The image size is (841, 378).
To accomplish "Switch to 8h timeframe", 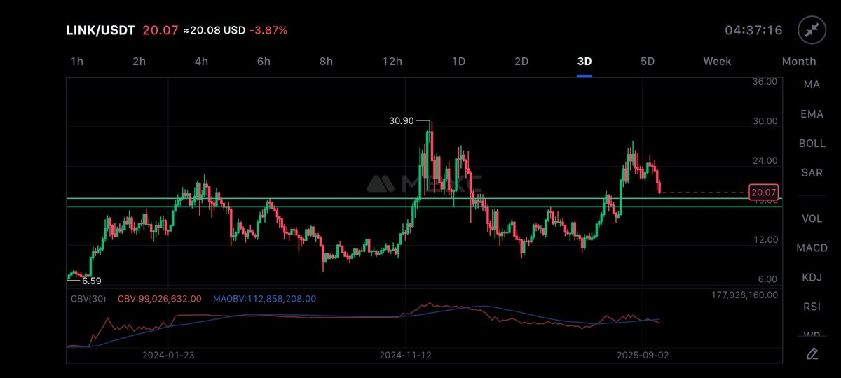I will [x=326, y=62].
